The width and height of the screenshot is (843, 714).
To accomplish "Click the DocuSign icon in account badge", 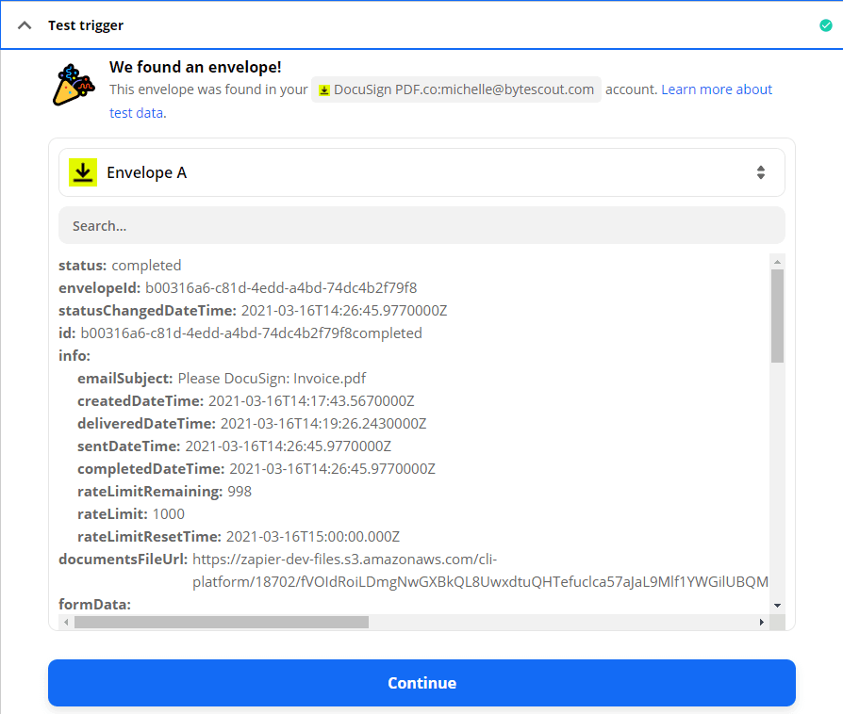I will click(324, 89).
